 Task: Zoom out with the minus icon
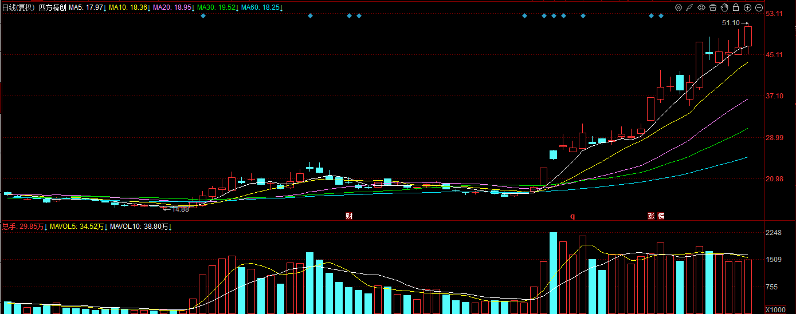(759, 7)
